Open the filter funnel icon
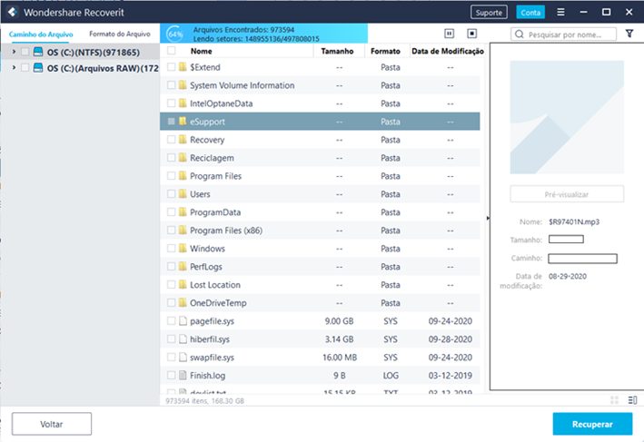 click(629, 34)
